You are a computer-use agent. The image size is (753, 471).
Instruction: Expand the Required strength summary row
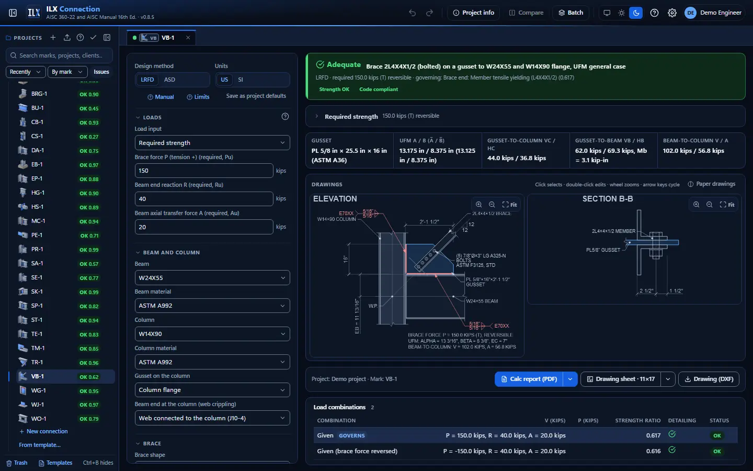[x=525, y=116]
